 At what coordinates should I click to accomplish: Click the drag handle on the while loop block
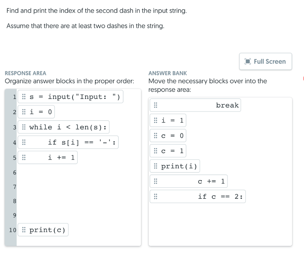(24, 127)
